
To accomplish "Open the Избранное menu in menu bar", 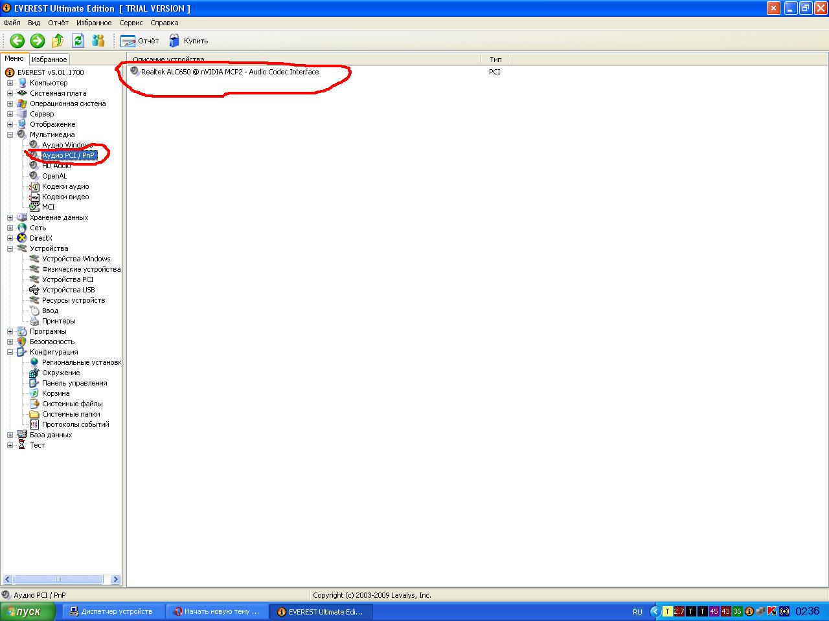I will [x=94, y=23].
